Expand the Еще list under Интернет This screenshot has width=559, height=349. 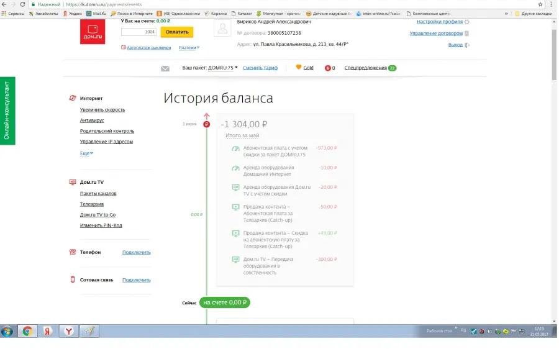[86, 153]
